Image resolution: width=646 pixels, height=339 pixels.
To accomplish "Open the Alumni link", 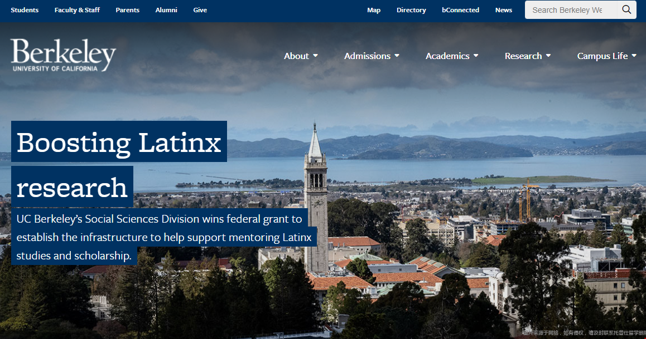I will (166, 10).
